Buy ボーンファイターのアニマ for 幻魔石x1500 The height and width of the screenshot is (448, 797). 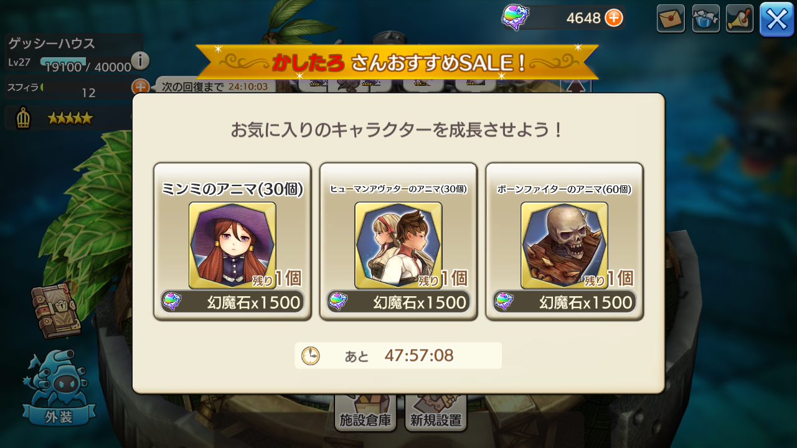564,302
